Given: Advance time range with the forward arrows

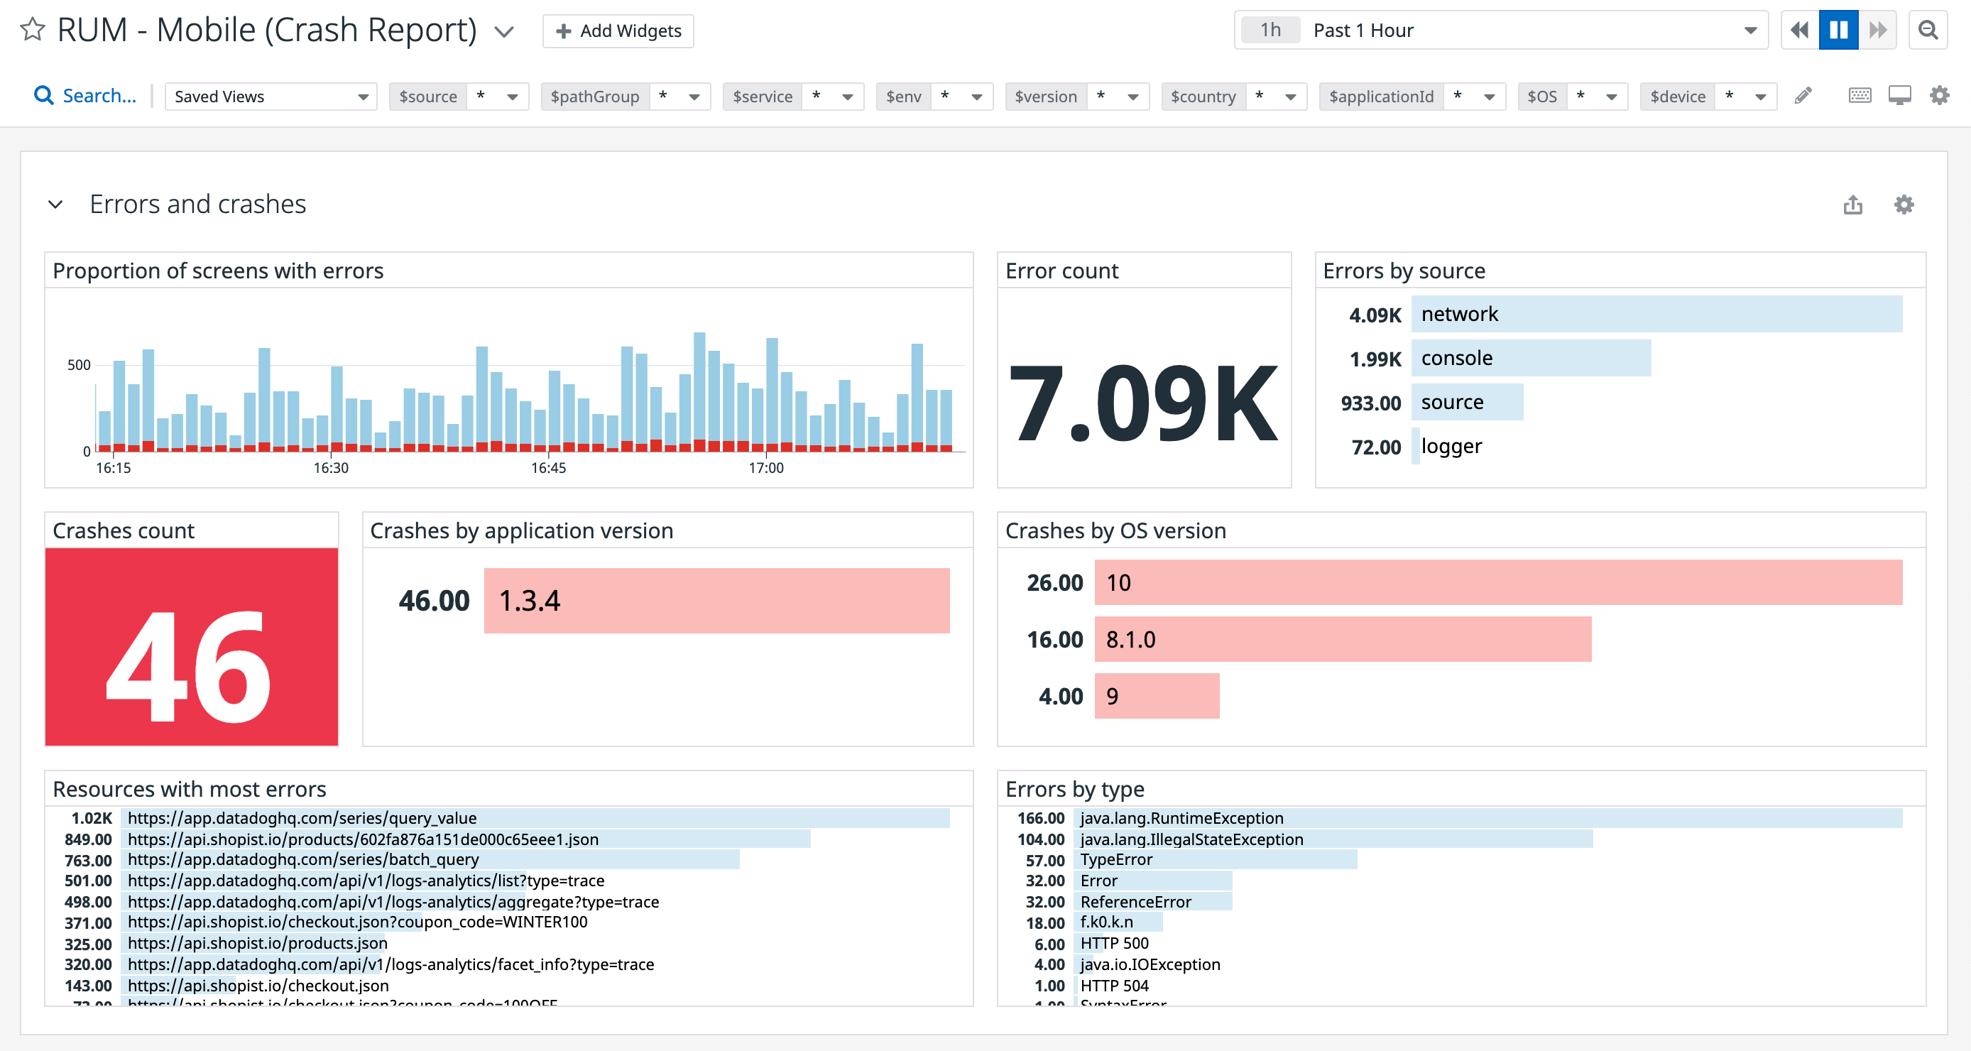Looking at the screenshot, I should 1878,29.
